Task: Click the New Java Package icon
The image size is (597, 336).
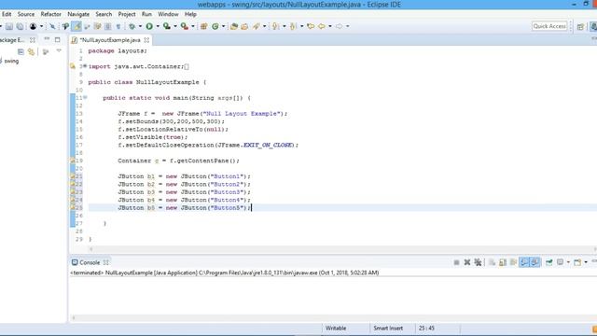Action: point(204,26)
